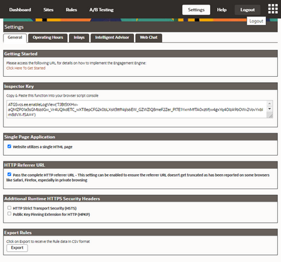The height and width of the screenshot is (262, 281).
Task: Enable Public Key Pinning Extension (HPKP)
Action: [9, 213]
